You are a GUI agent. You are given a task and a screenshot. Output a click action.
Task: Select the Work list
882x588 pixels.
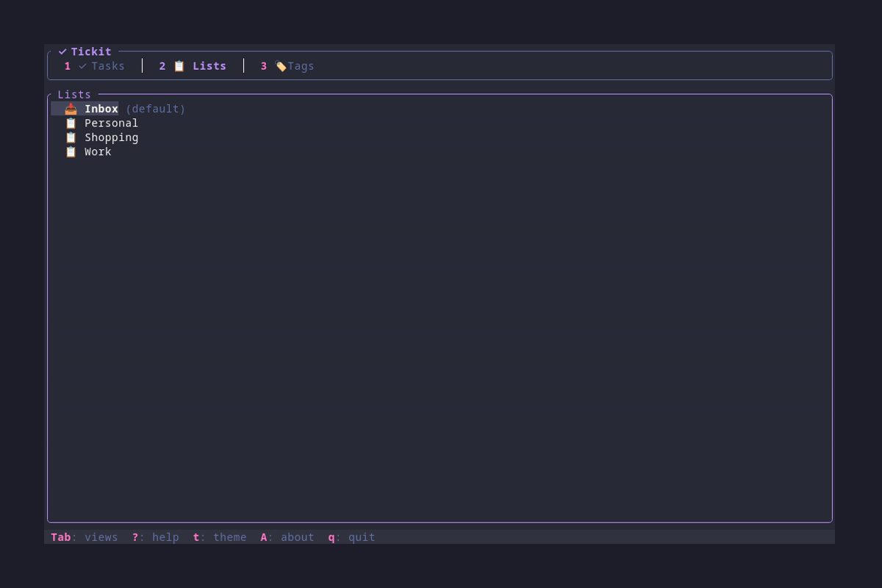[x=98, y=152]
